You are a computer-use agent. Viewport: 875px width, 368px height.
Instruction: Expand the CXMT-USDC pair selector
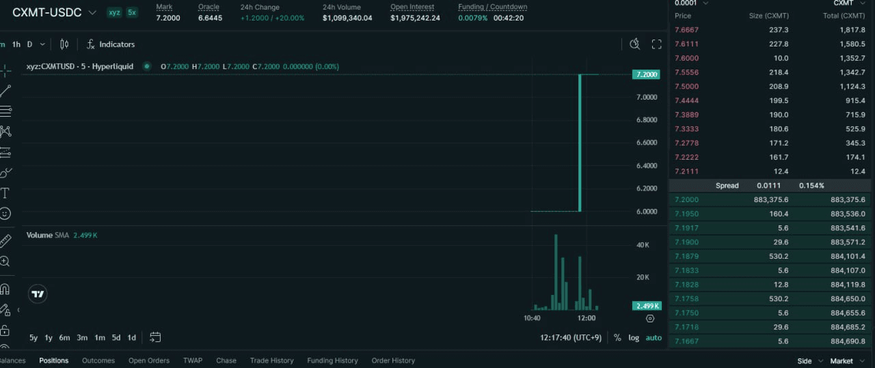click(92, 12)
